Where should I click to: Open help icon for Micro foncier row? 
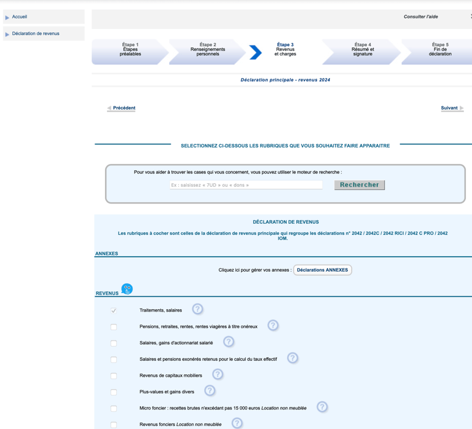coord(322,407)
